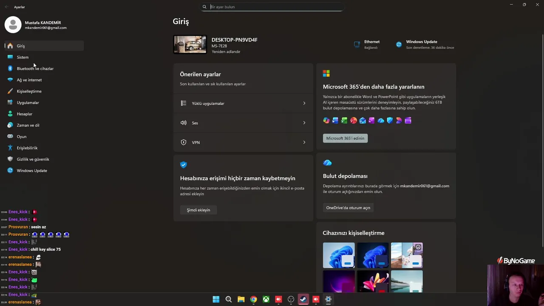Open the Ethernet Bağlandı status
544x306 pixels.
point(367,44)
